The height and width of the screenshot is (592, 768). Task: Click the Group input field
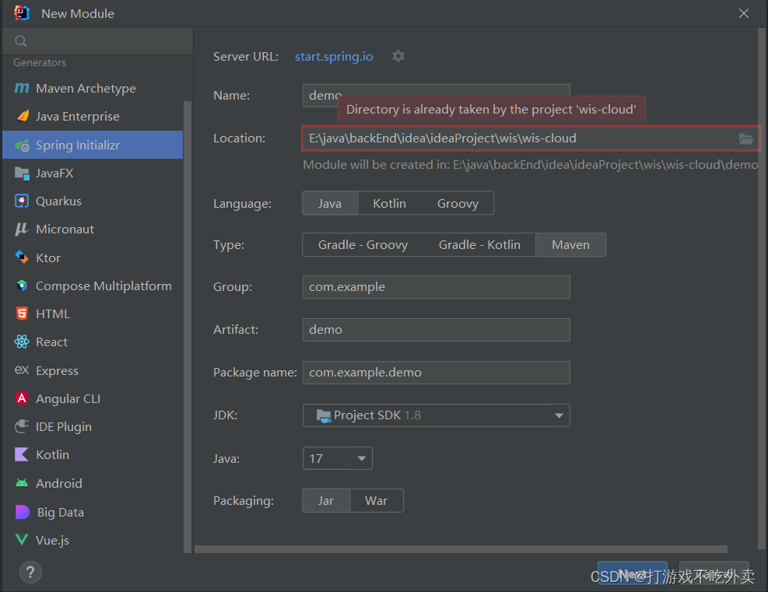click(x=437, y=287)
